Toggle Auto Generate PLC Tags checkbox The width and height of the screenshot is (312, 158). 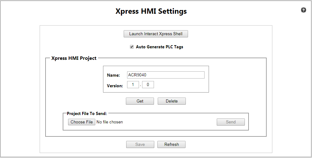coord(132,47)
